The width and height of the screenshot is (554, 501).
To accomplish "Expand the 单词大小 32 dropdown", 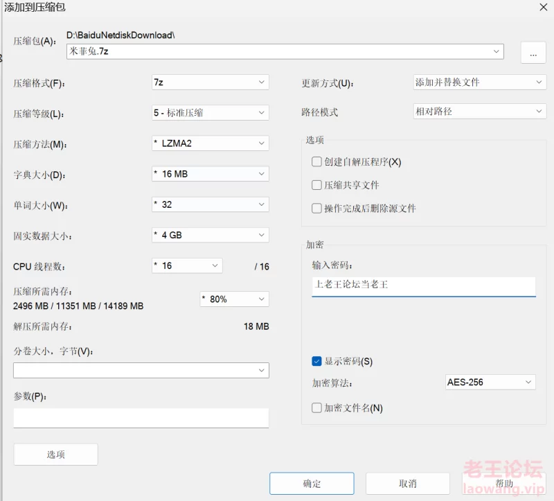I will pos(211,204).
